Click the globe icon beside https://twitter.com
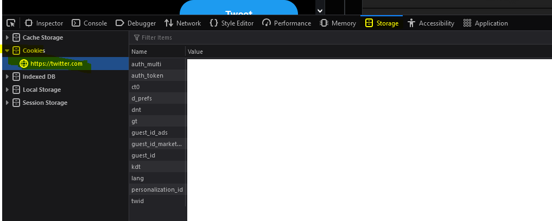 pos(23,64)
